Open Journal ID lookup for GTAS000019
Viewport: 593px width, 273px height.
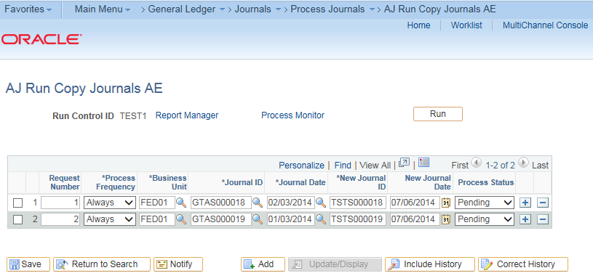pyautogui.click(x=258, y=219)
